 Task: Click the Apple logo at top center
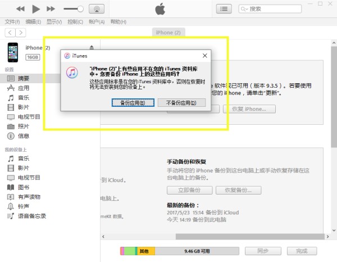(160, 9)
